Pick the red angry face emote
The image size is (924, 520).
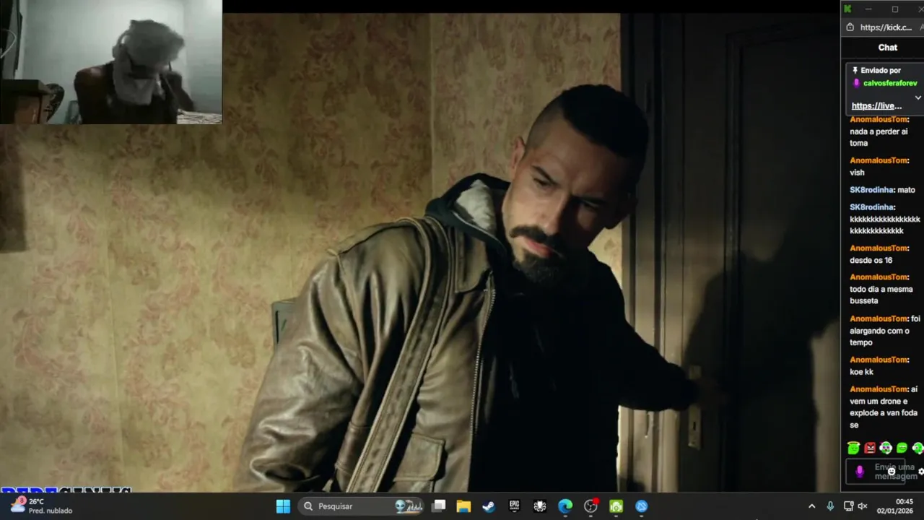pyautogui.click(x=870, y=448)
